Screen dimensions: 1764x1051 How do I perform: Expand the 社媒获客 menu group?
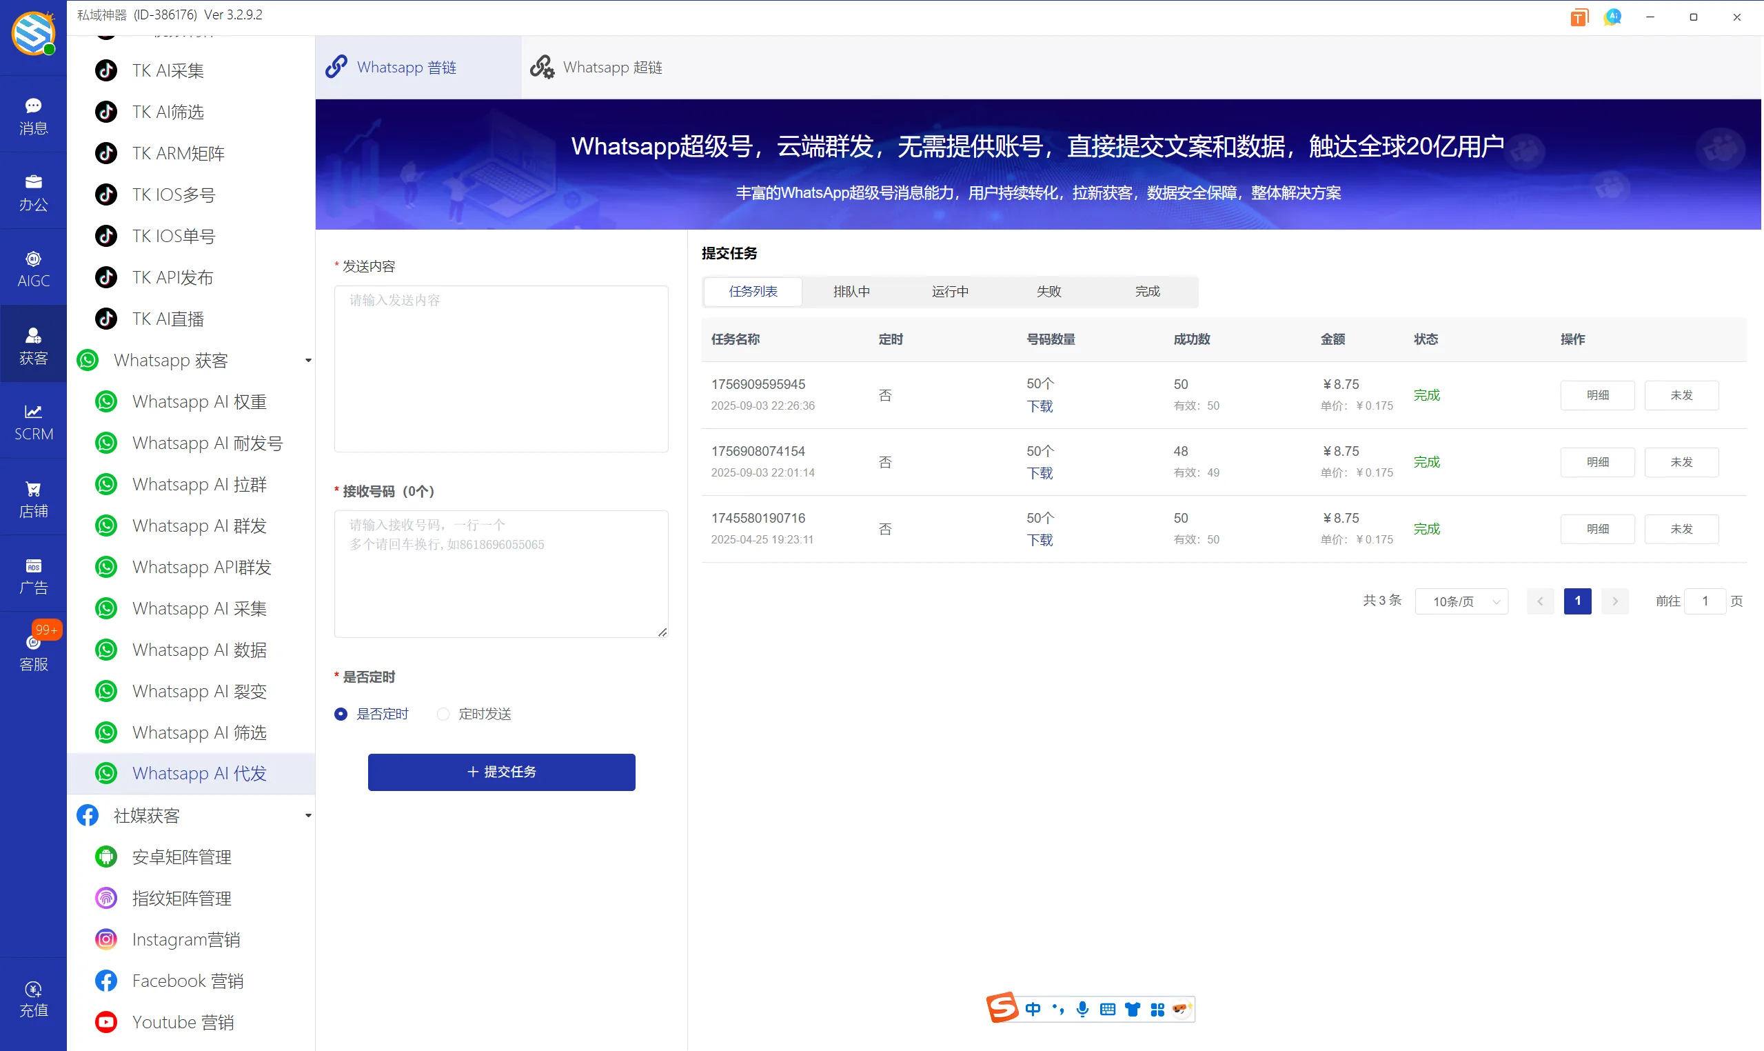[x=308, y=815]
